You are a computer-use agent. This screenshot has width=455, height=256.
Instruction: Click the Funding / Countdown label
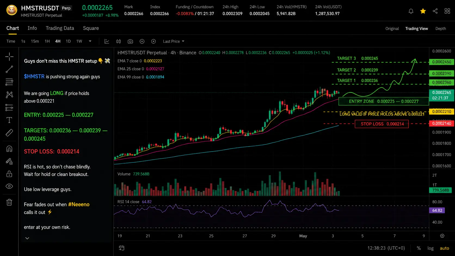tap(195, 7)
